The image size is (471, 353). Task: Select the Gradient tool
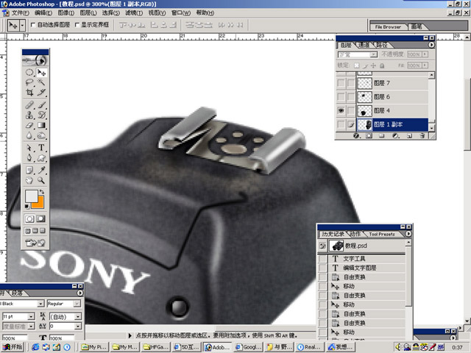click(41, 125)
